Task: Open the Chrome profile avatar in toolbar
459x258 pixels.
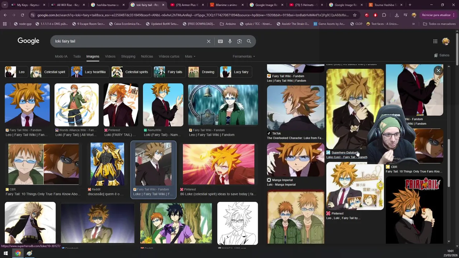Action: (x=414, y=15)
